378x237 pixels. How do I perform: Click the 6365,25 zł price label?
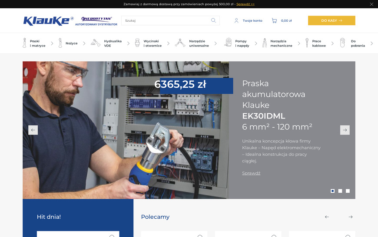point(180,84)
